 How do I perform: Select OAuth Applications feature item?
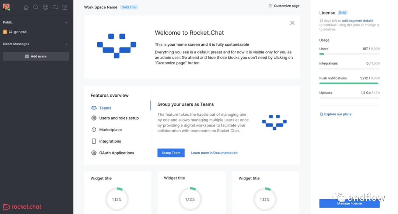click(x=118, y=153)
